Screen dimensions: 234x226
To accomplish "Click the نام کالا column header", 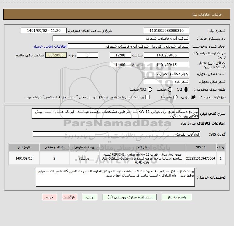I will (142, 147).
